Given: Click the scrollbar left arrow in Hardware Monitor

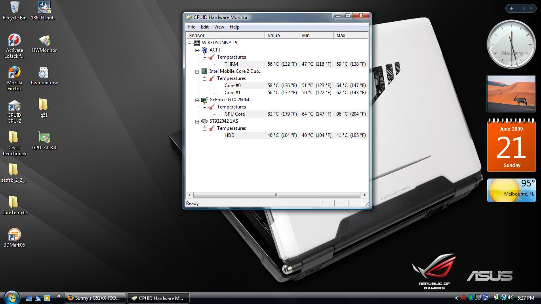Looking at the screenshot, I should pyautogui.click(x=189, y=195).
